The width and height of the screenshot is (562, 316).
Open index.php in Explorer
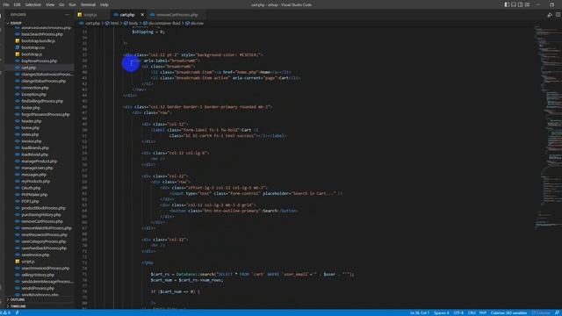30,134
